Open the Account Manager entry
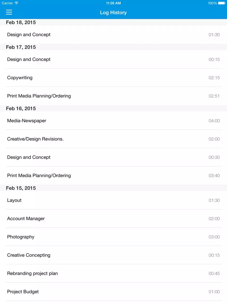227x302 pixels. pos(113,219)
